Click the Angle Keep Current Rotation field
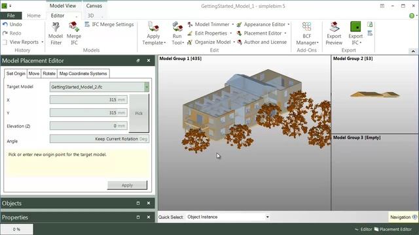 pyautogui.click(x=100, y=139)
